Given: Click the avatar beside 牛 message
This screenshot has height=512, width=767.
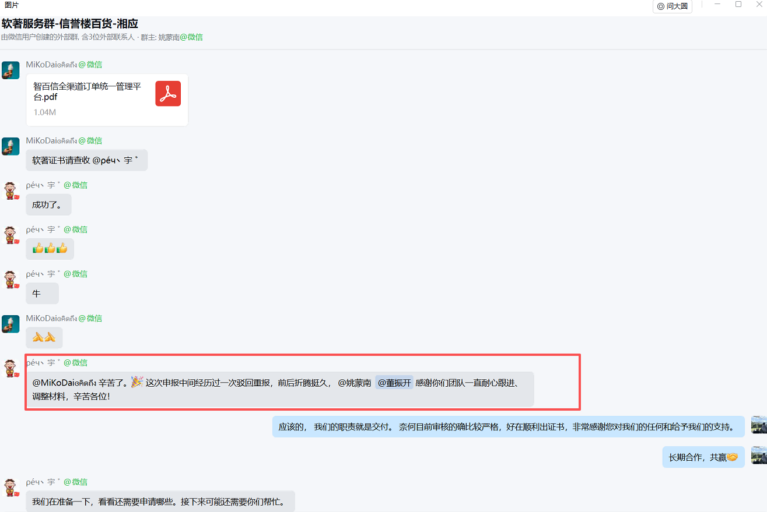Looking at the screenshot, I should [x=11, y=280].
